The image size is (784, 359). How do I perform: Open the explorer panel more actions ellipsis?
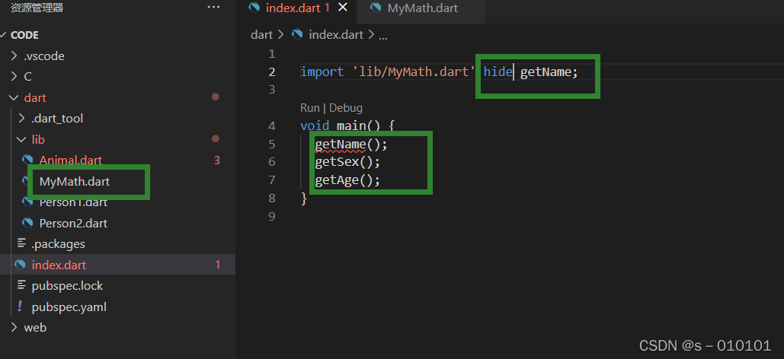(x=213, y=8)
